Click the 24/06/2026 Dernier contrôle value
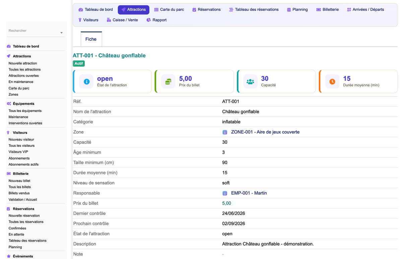Viewport: 402px width, 259px height. tap(233, 213)
